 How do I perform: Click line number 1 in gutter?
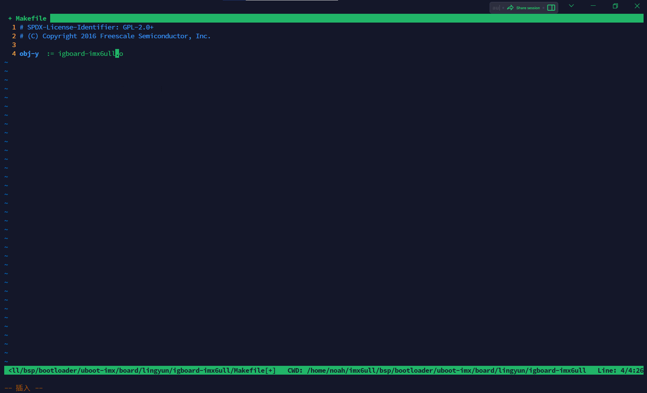point(14,27)
